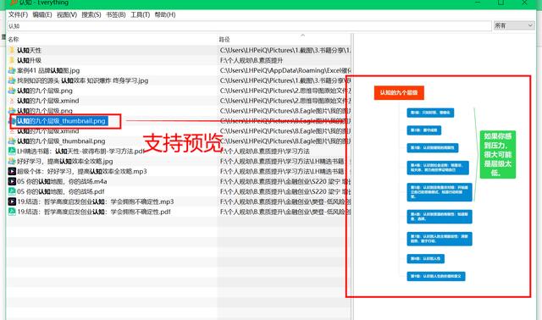
Task: Click the image icon of unselected 认知的九个层级_thumbnail.png
Action: click(12, 141)
